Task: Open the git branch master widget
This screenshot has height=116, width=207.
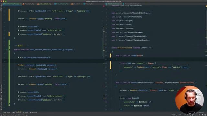Action: 195,115
